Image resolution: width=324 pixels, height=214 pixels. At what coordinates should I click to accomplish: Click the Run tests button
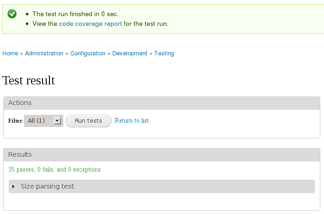(88, 121)
